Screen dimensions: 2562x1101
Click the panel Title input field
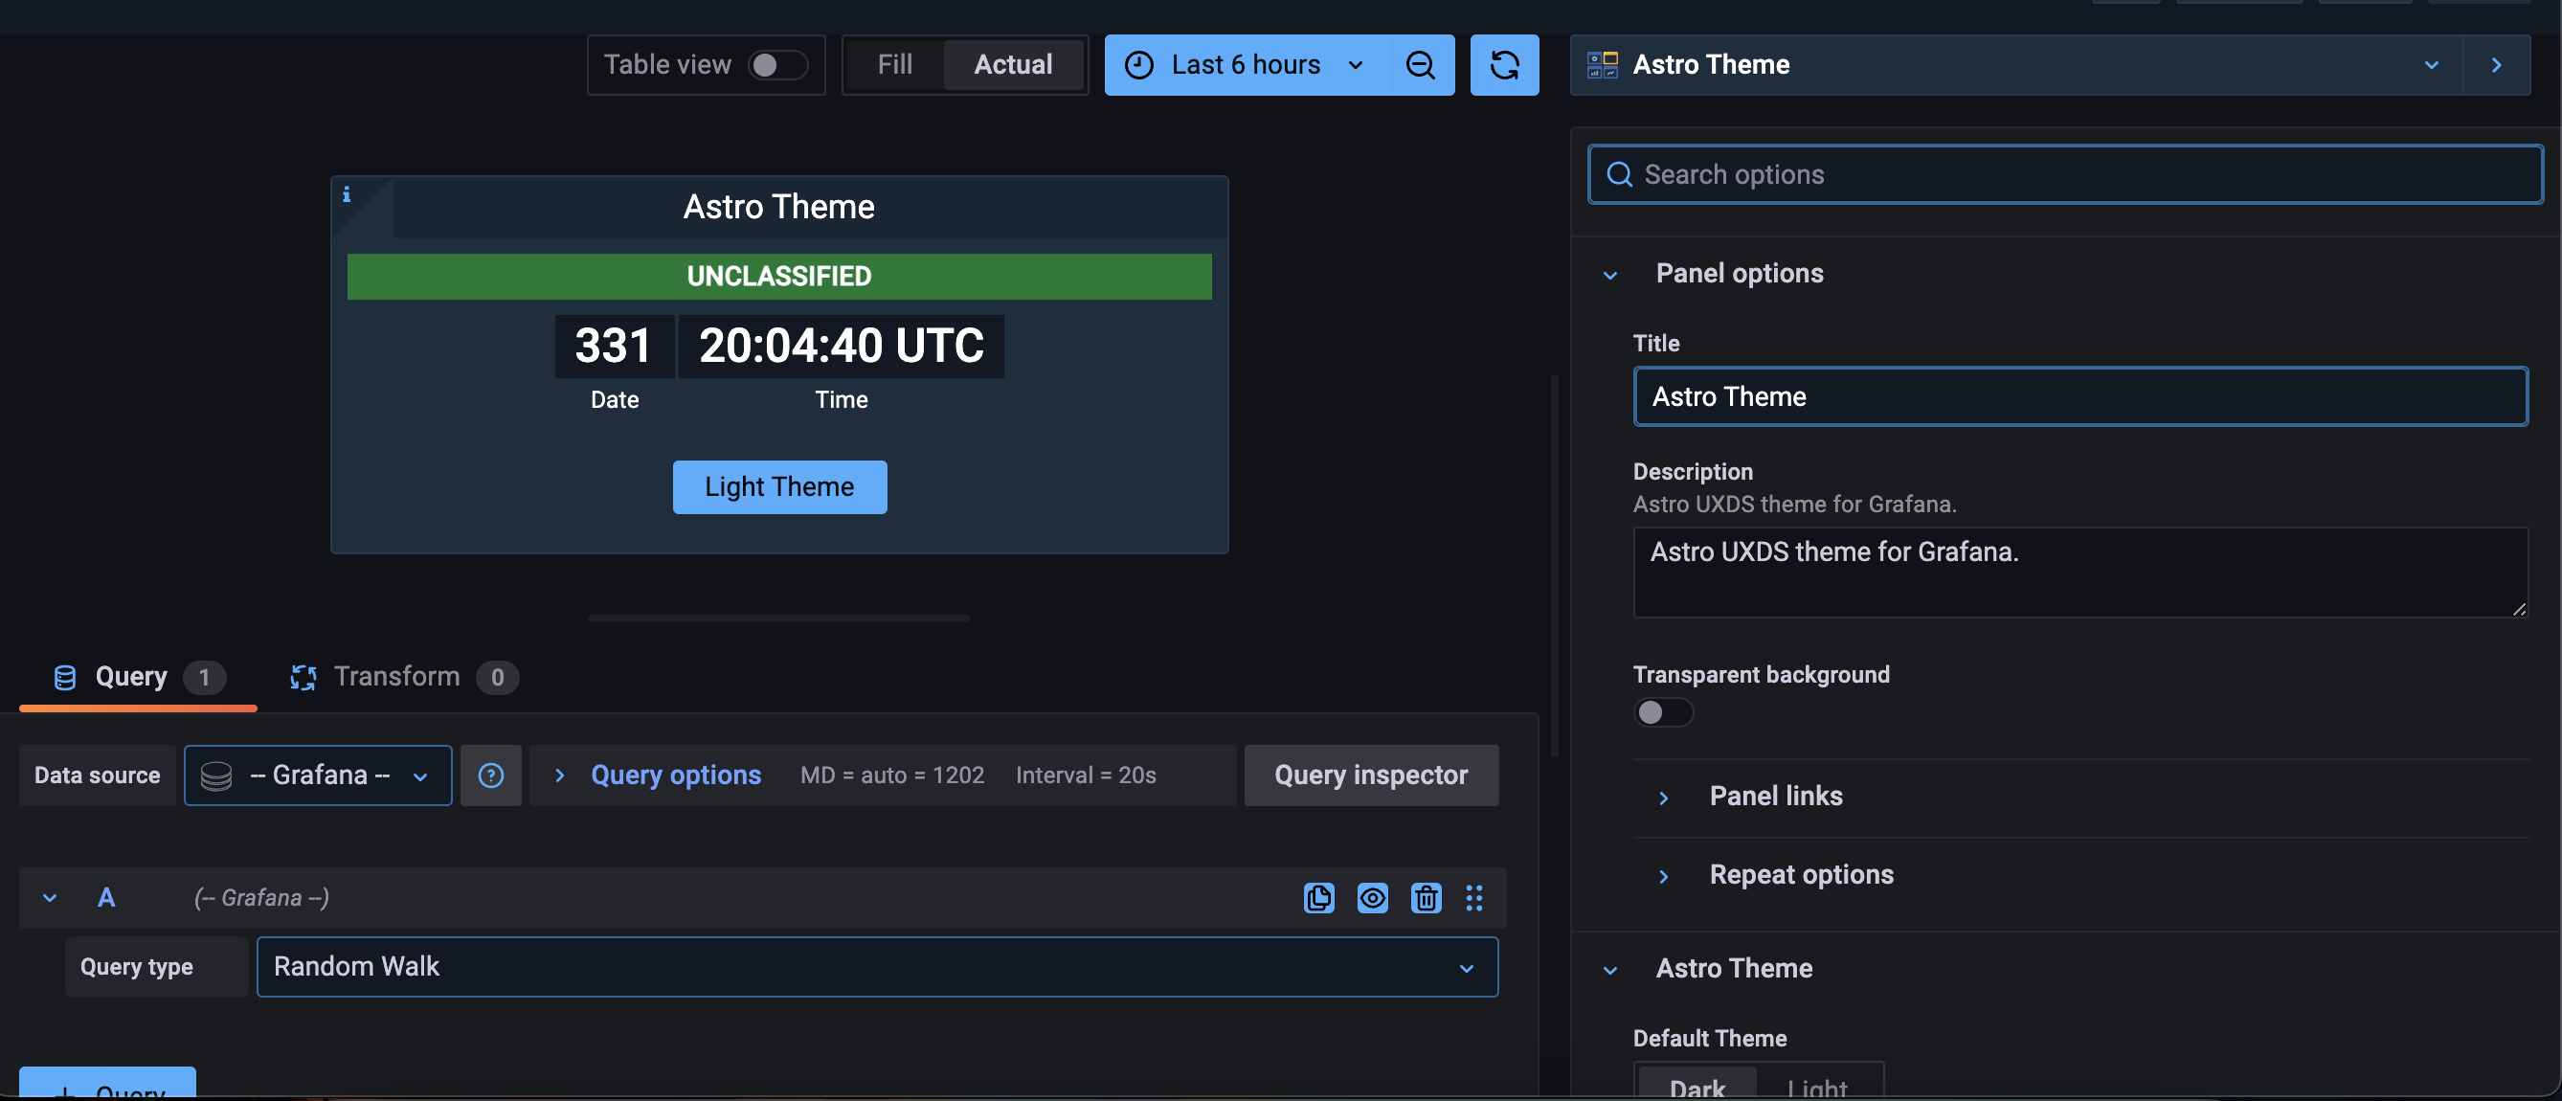click(2079, 395)
